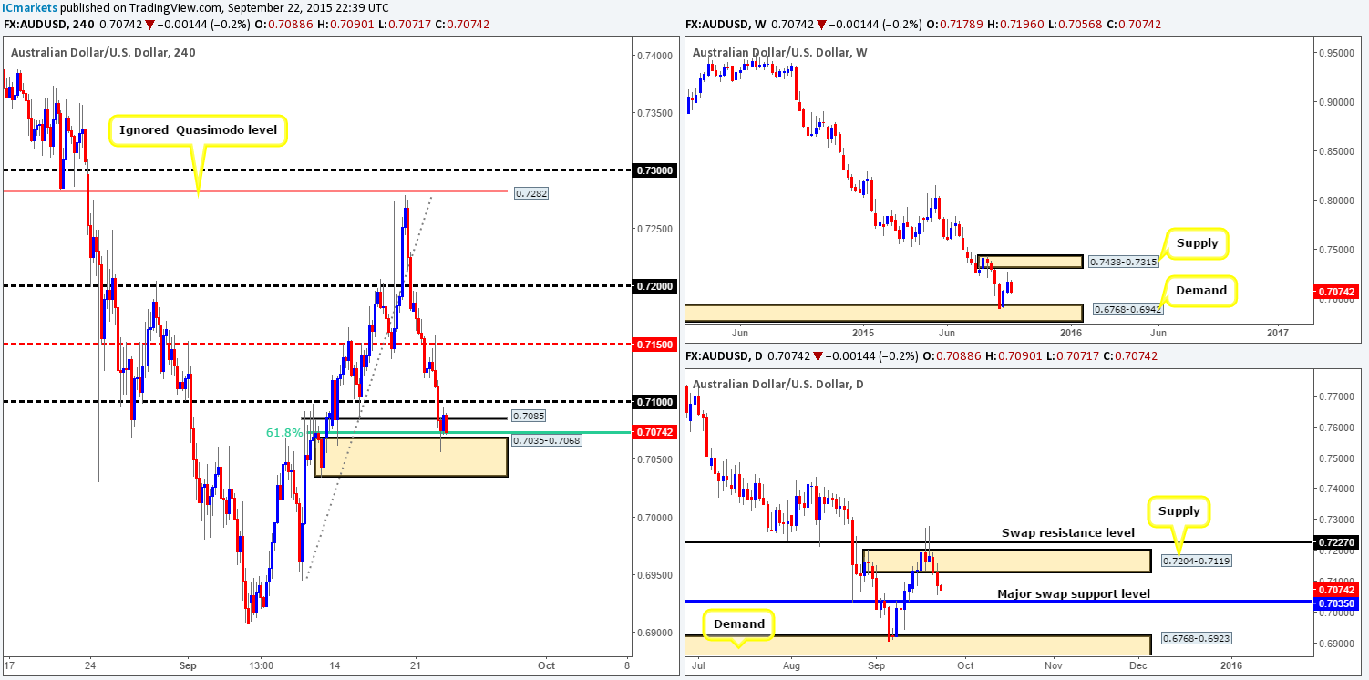Click the 'Australian Dollar/U.S. Dollar, W' chart title
Image resolution: width=1369 pixels, height=680 pixels.
(780, 52)
